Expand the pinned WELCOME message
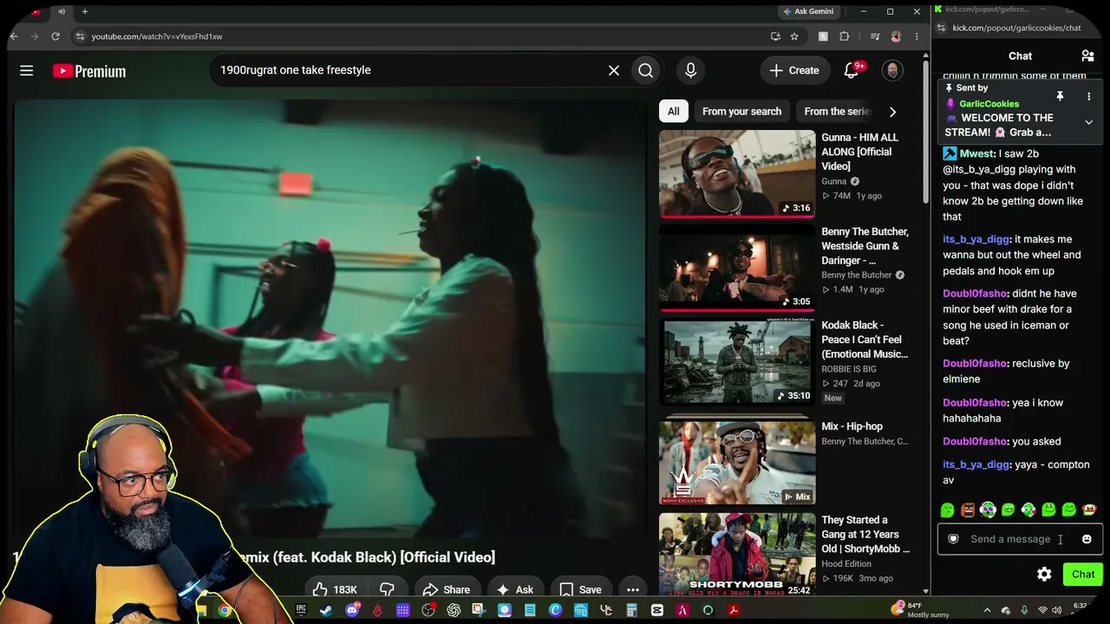Screen dimensions: 1110x624 tap(1089, 122)
